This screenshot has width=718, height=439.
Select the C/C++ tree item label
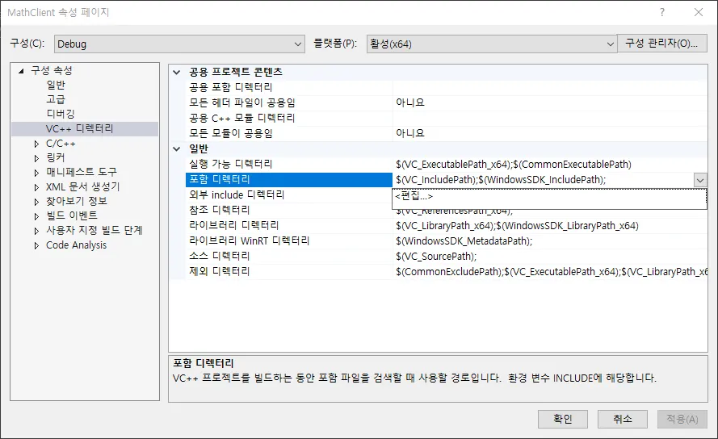tap(61, 144)
